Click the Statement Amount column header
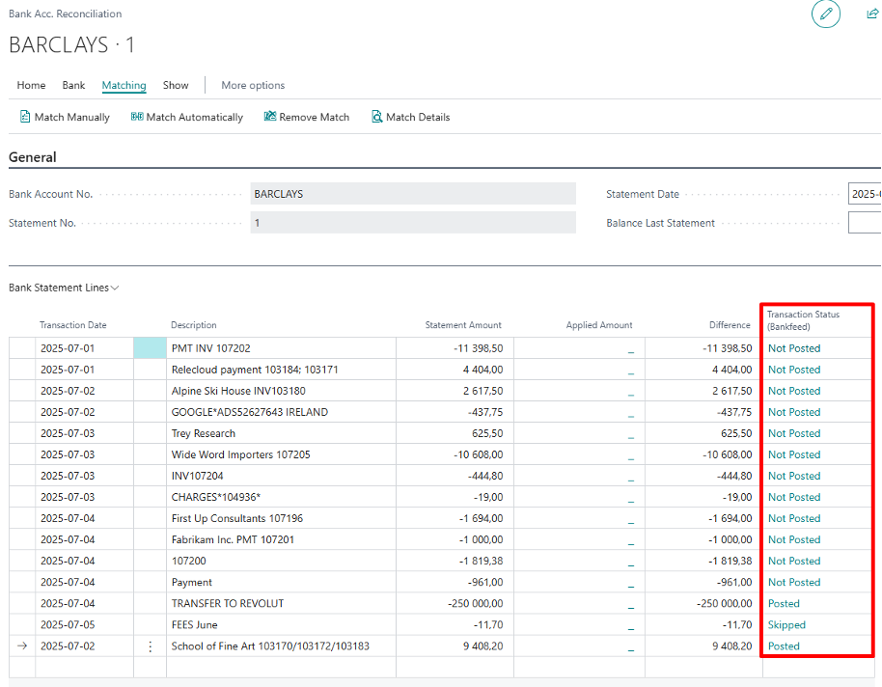This screenshot has width=882, height=687. pyautogui.click(x=463, y=325)
